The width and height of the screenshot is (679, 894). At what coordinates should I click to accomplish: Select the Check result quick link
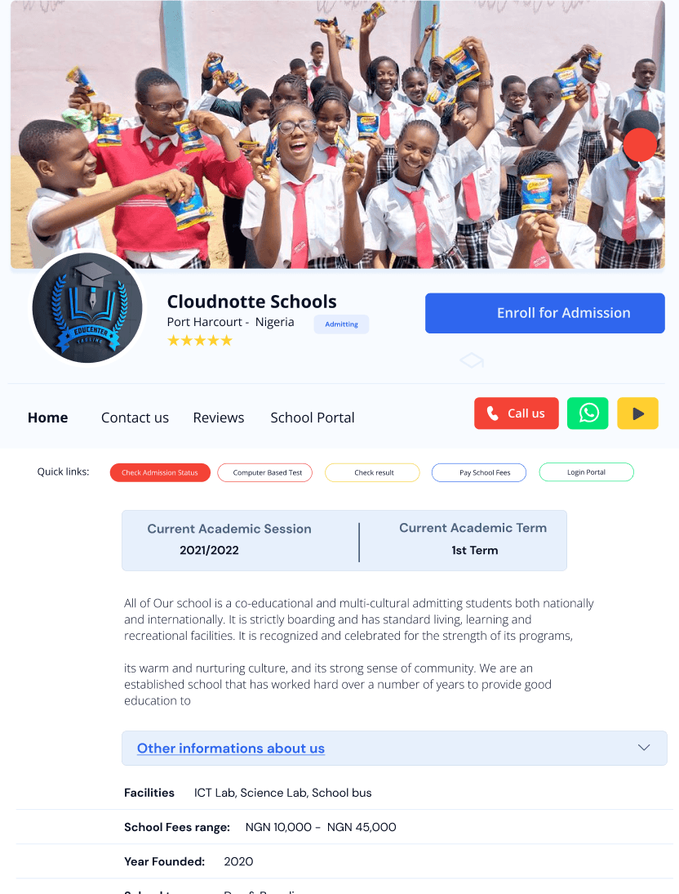(x=372, y=472)
